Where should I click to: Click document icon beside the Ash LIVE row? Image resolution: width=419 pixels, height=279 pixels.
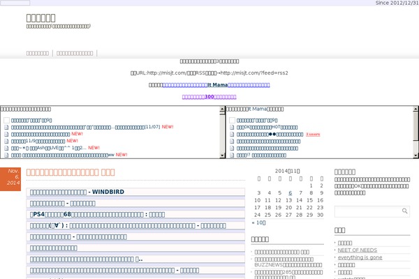point(6,148)
